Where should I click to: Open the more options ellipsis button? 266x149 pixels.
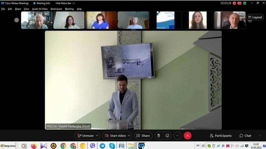[x=177, y=136]
